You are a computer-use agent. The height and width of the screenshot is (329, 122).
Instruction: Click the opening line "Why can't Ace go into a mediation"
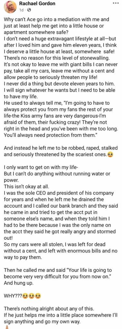tap(56, 20)
